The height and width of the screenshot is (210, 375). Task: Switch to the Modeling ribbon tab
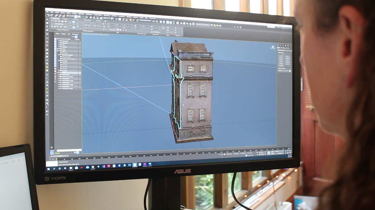[56, 18]
